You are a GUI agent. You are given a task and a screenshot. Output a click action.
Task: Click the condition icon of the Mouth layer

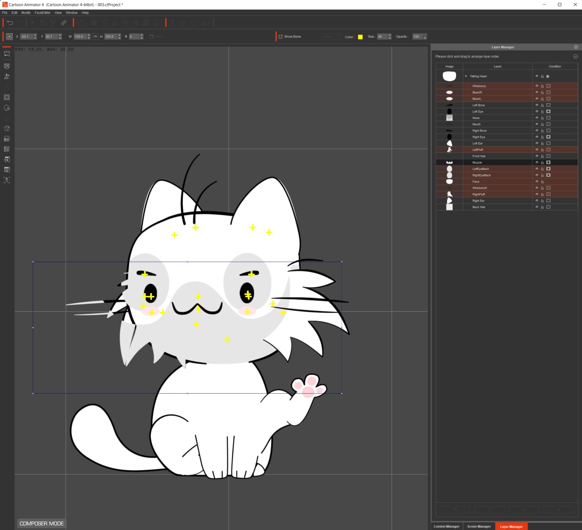tap(548, 124)
